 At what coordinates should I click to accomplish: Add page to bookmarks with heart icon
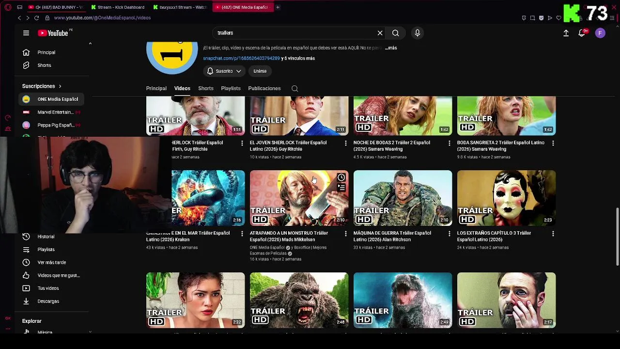coord(558,18)
